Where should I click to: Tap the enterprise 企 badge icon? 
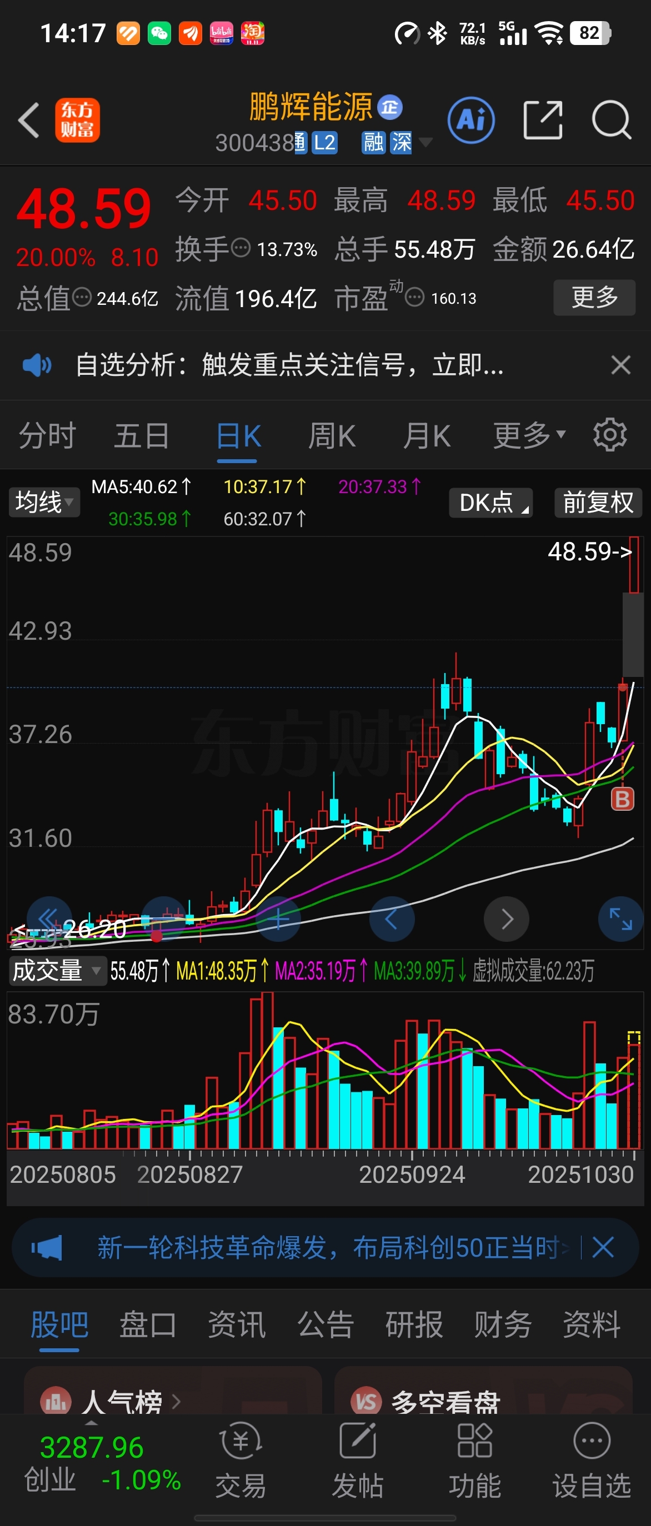coord(390,107)
